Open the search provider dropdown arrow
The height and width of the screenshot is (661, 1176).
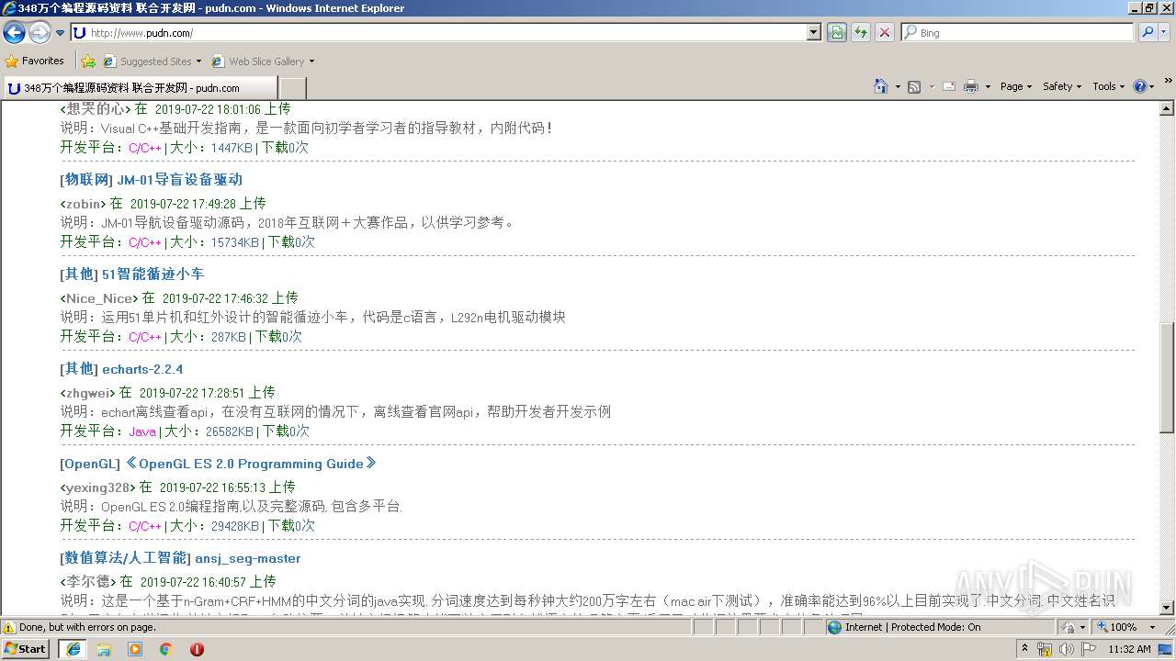coord(1165,33)
